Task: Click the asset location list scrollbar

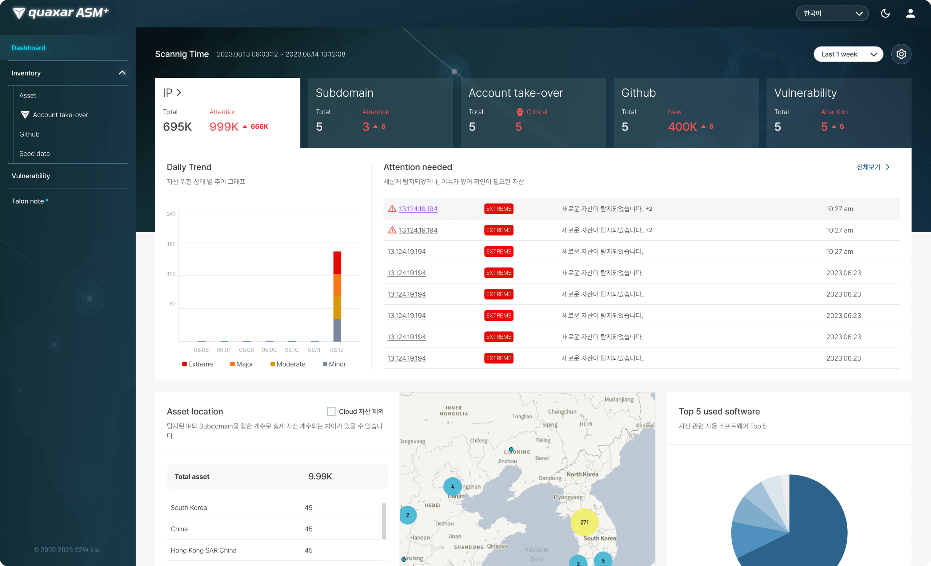Action: pyautogui.click(x=384, y=521)
